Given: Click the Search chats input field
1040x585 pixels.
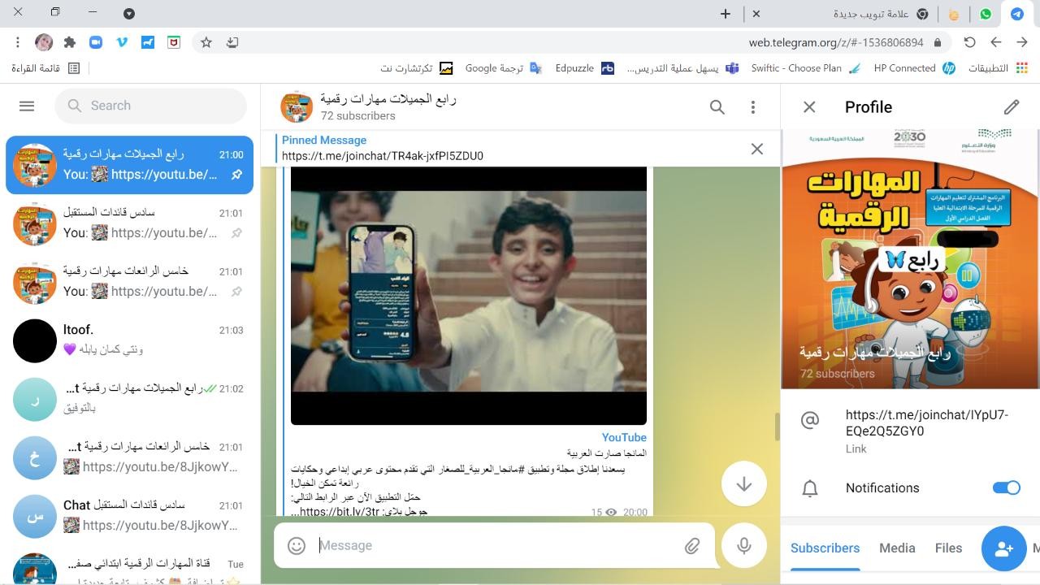Looking at the screenshot, I should click(154, 106).
